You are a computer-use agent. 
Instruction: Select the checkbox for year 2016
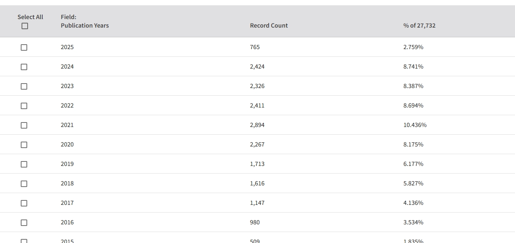click(24, 223)
